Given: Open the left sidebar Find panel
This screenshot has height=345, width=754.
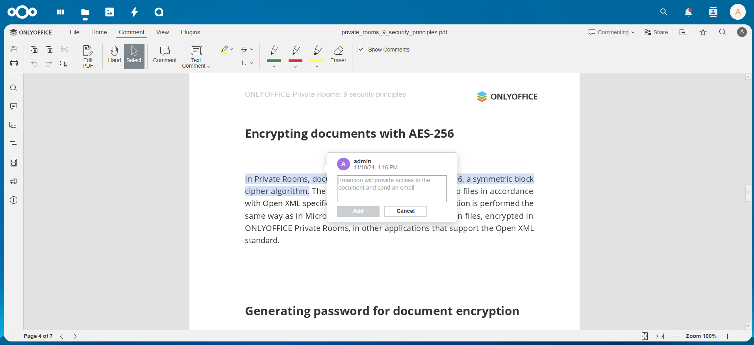Looking at the screenshot, I should tap(14, 88).
